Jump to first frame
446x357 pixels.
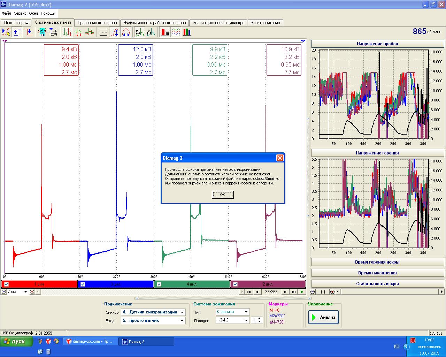click(x=248, y=292)
